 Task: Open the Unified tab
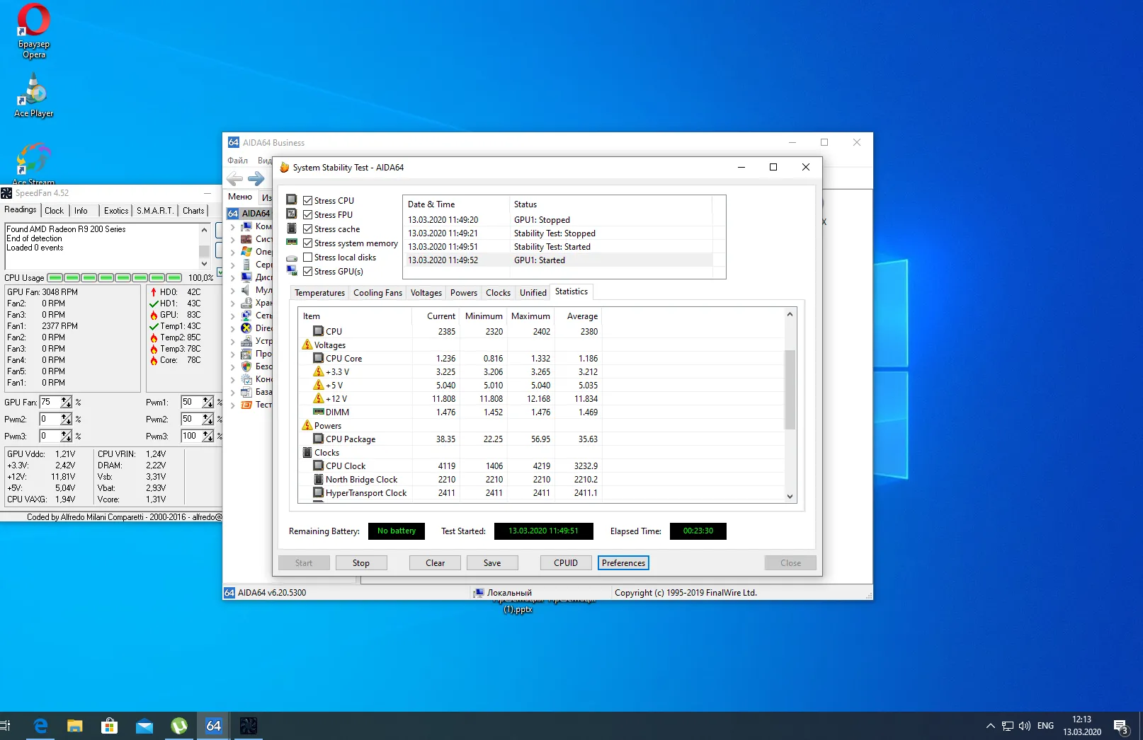pyautogui.click(x=533, y=293)
